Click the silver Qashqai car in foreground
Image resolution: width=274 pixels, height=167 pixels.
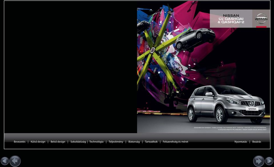tap(226, 104)
